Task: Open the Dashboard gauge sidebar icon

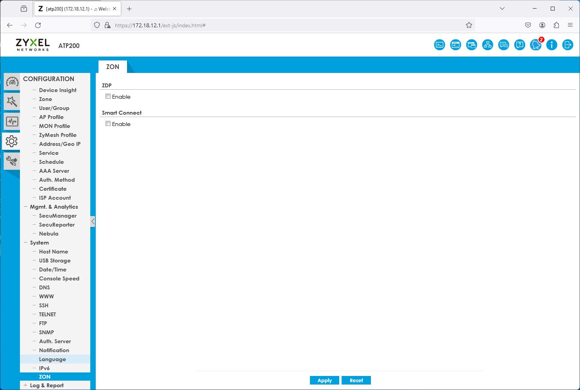Action: click(12, 82)
